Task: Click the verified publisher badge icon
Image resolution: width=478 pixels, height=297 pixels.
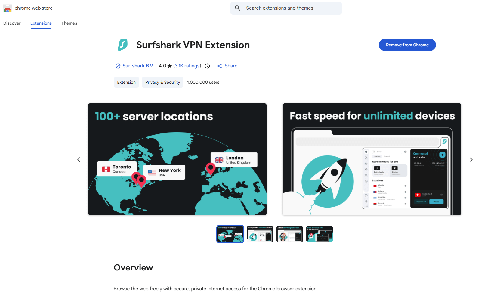Action: coord(118,66)
